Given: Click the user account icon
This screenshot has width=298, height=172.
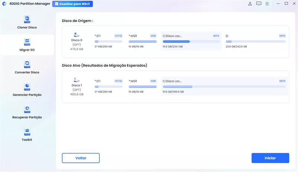Looking at the screenshot, I should tap(250, 4).
